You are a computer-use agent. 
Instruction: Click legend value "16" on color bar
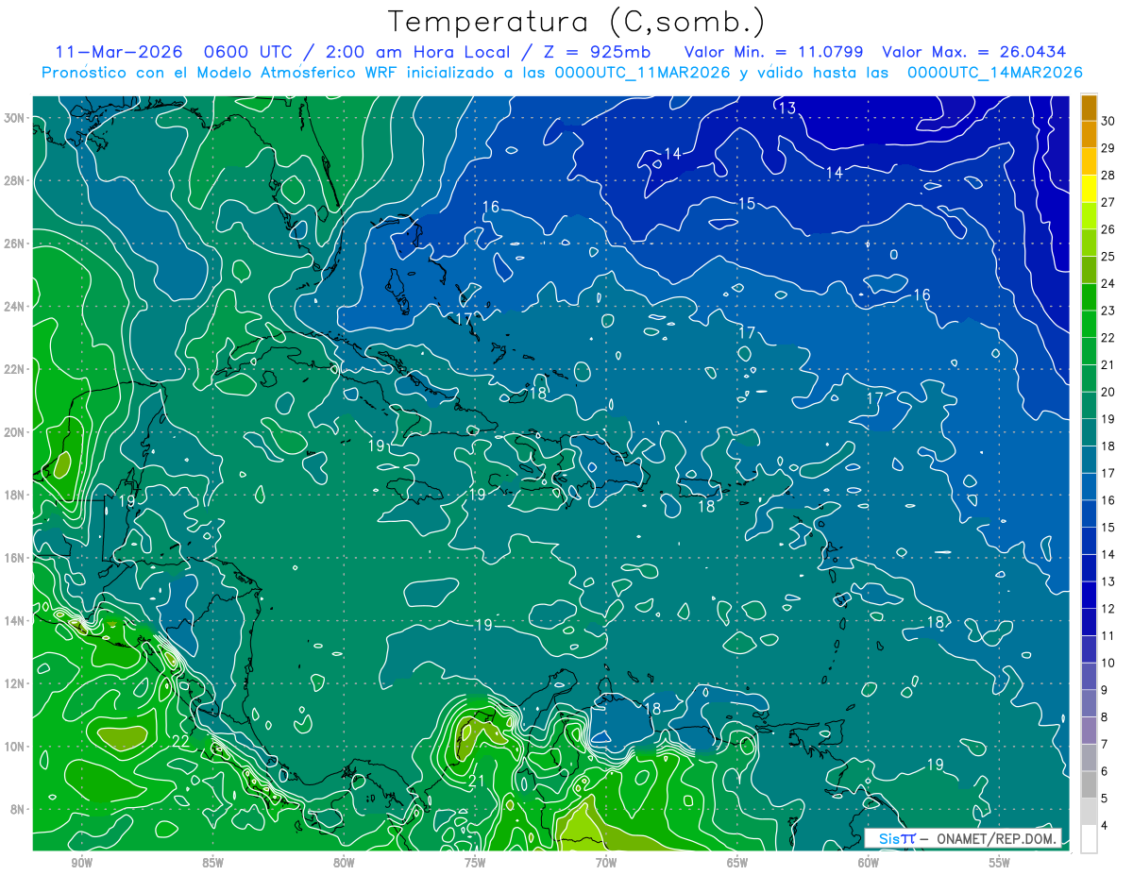tap(1108, 500)
